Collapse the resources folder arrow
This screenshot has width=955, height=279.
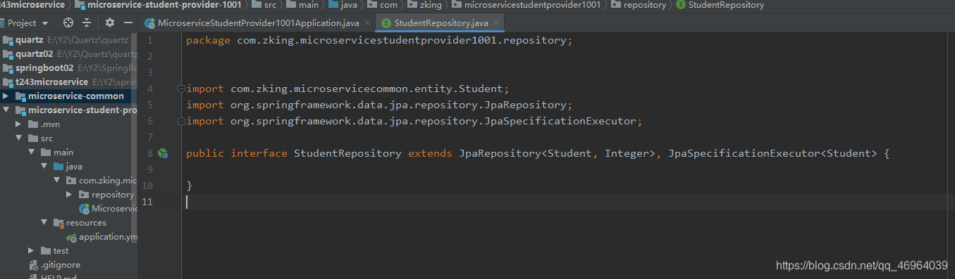coord(44,223)
